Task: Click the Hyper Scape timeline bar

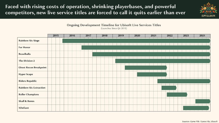Action: click(x=152, y=74)
